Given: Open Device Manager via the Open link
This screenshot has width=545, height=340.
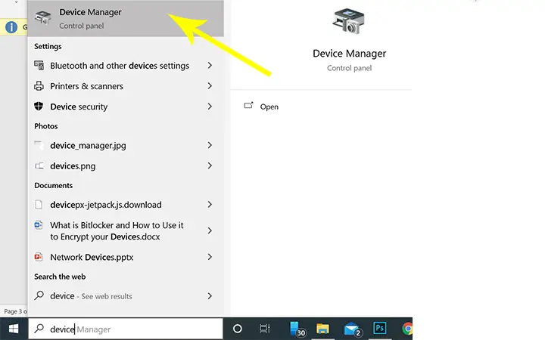Looking at the screenshot, I should coord(269,107).
